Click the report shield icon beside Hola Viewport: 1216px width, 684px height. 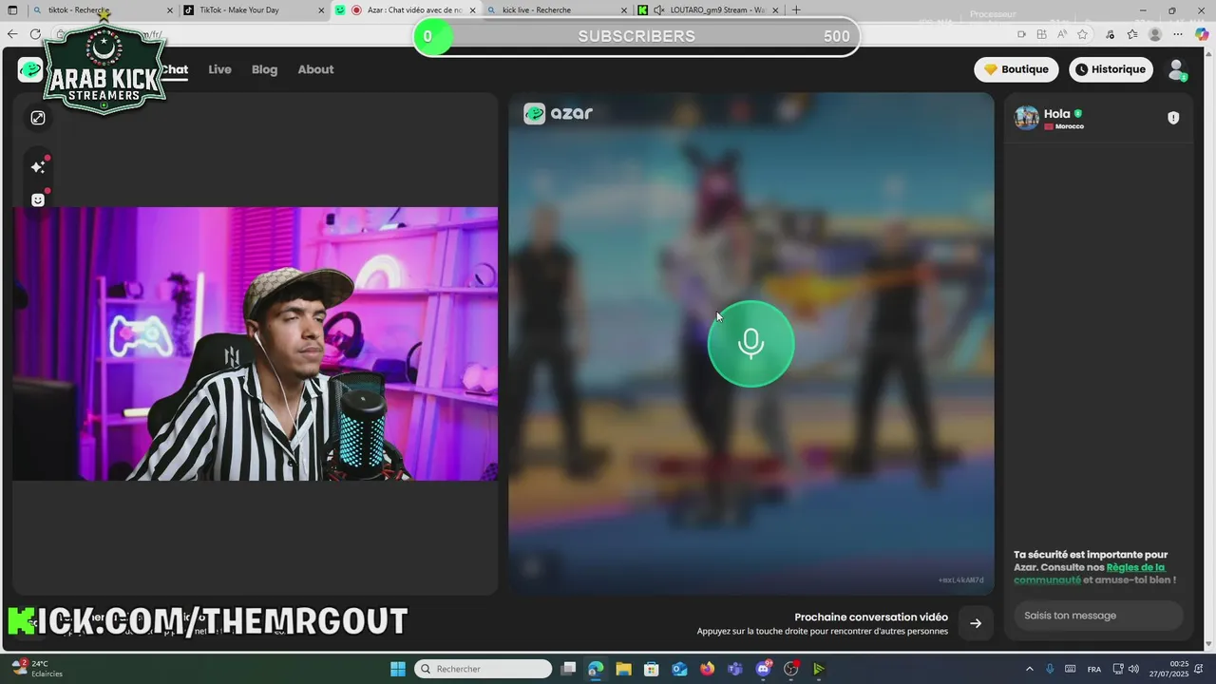[1173, 118]
